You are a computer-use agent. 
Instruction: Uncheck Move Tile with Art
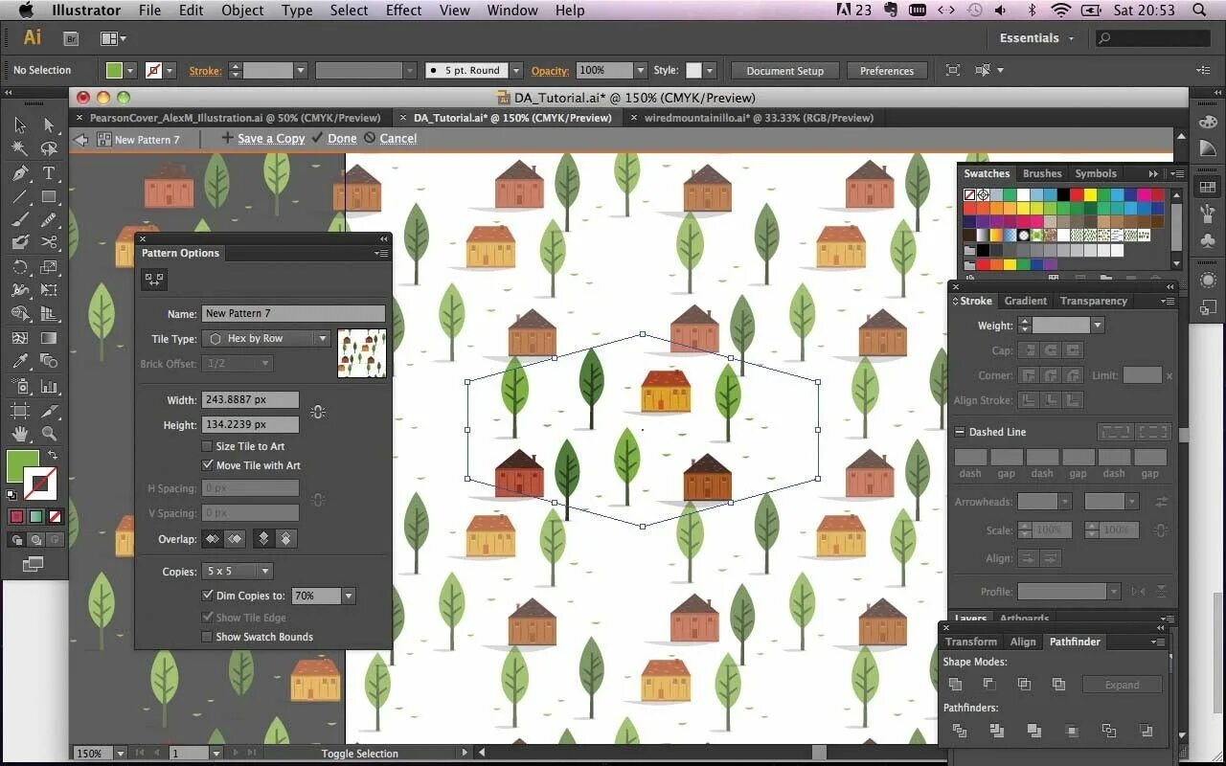point(207,465)
